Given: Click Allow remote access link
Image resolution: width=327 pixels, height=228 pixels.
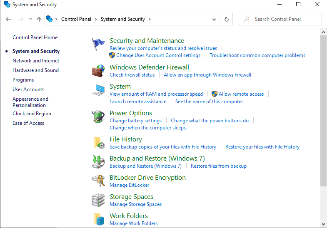Looking at the screenshot, I should [x=241, y=94].
